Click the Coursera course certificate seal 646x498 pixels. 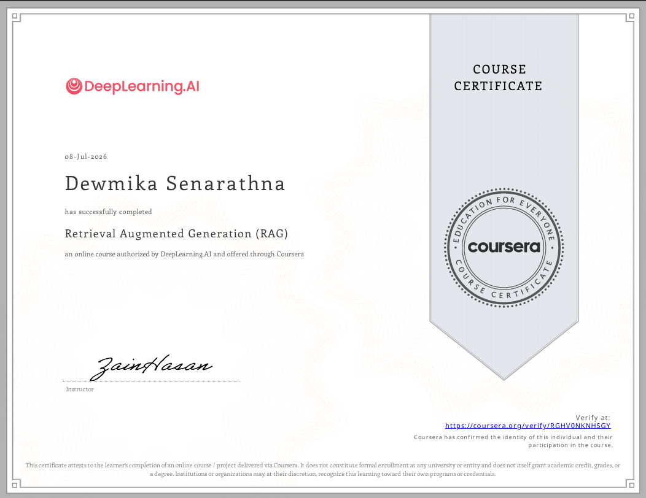coord(504,247)
